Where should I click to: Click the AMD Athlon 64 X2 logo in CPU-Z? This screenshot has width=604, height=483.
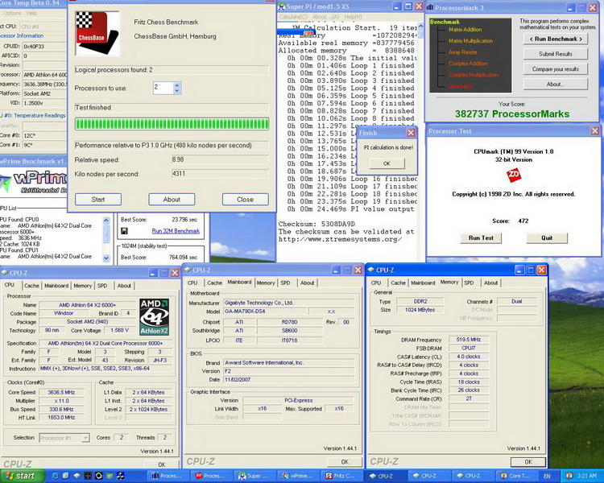(154, 316)
